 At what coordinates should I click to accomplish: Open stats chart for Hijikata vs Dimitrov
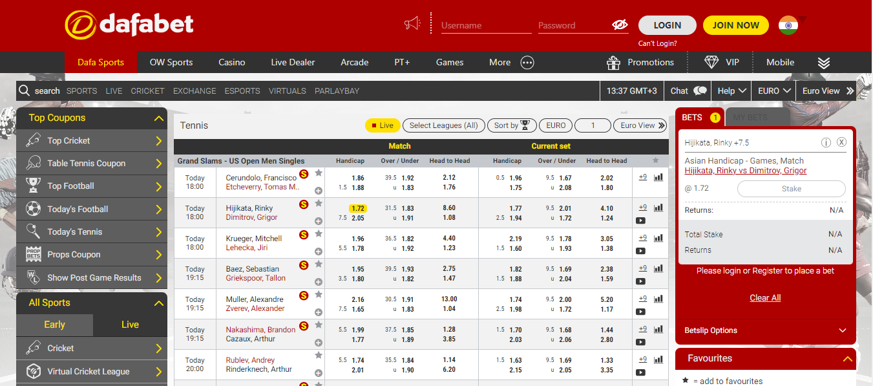658,208
